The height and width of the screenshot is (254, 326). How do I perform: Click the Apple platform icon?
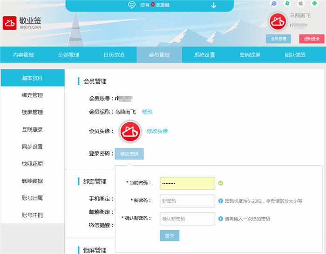tap(301, 4)
